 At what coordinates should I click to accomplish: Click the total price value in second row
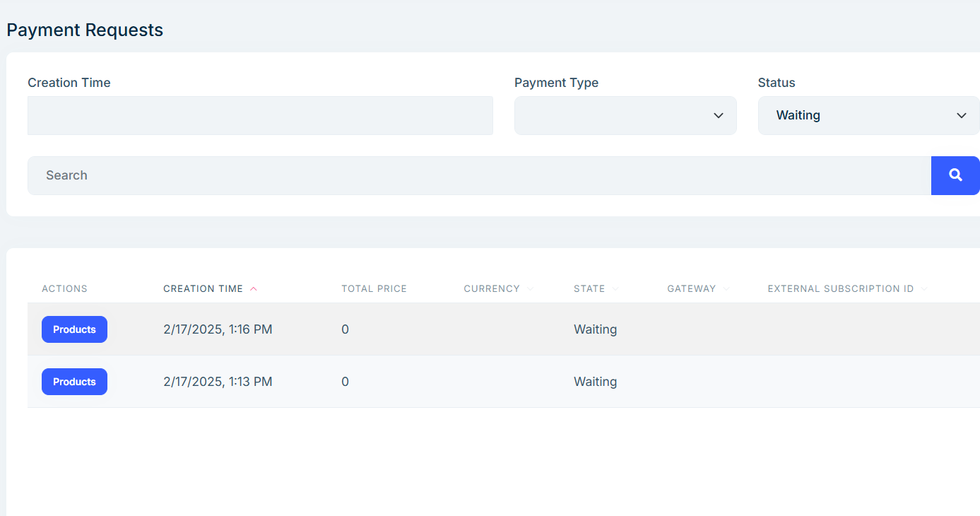point(345,382)
